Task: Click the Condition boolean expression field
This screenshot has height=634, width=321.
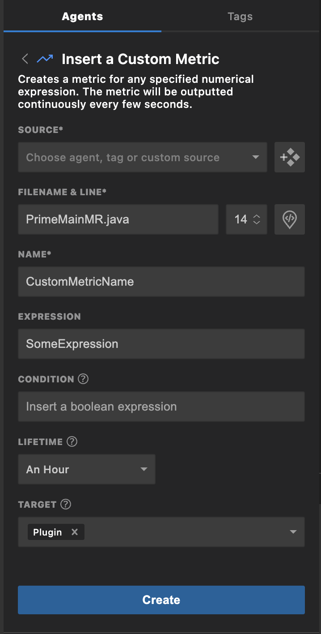Action: tap(161, 407)
